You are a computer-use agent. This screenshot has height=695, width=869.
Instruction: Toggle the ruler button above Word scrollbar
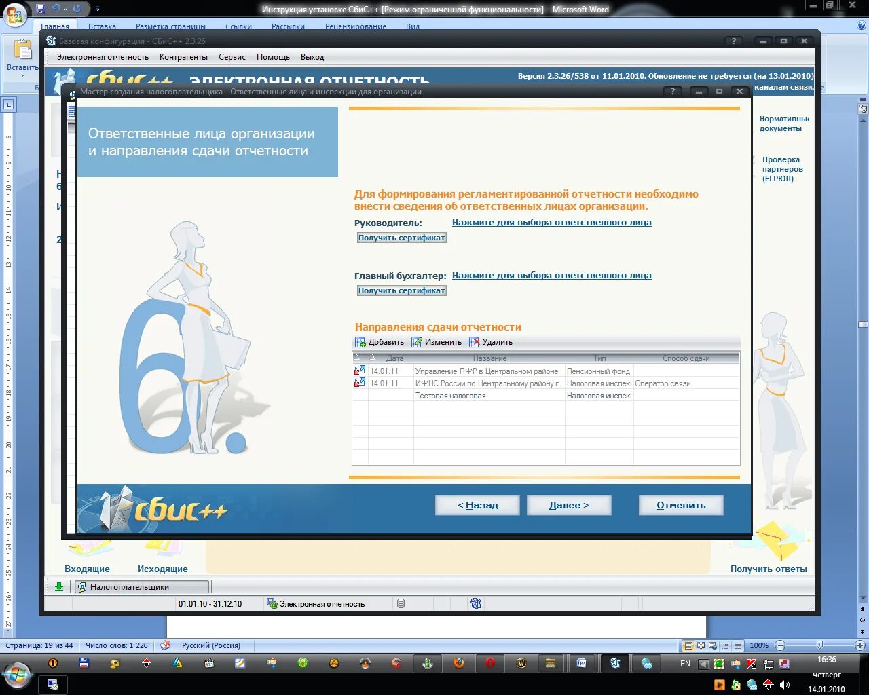(x=863, y=108)
